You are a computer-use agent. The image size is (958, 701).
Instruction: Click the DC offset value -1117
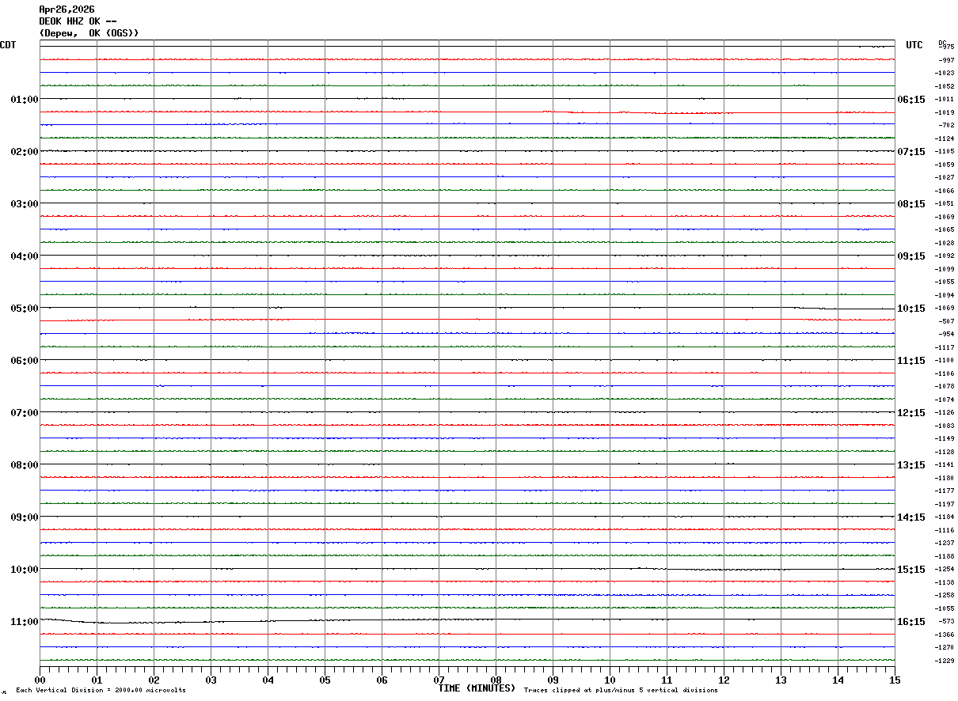click(945, 347)
